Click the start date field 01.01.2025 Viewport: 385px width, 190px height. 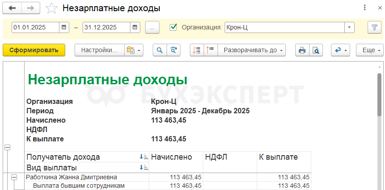[35, 27]
